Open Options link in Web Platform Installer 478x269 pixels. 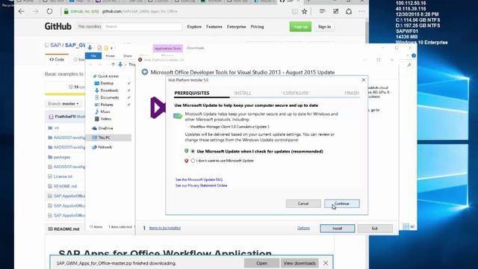[303, 228]
